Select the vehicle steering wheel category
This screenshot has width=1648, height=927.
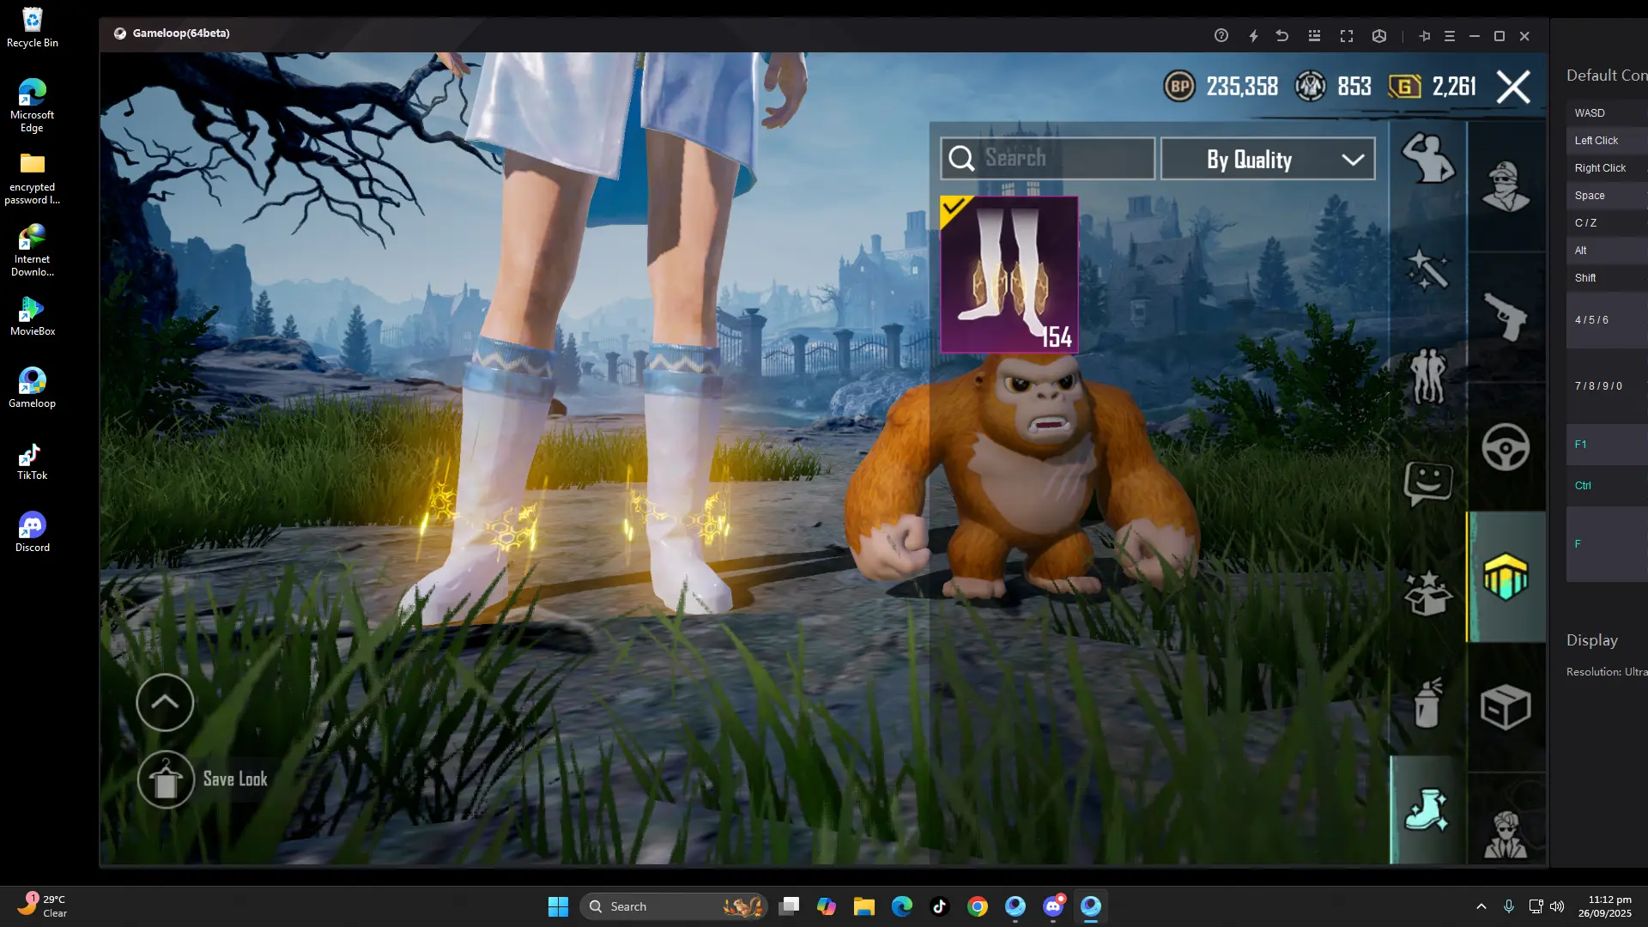tap(1506, 447)
